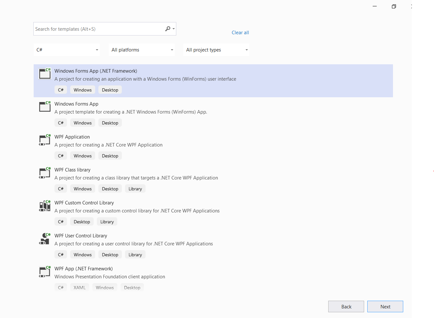The image size is (434, 318).
Task: Click Library tag under WPF User Control Library
Action: [135, 255]
